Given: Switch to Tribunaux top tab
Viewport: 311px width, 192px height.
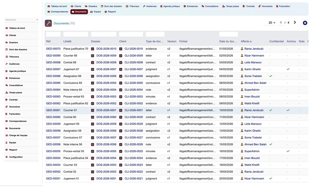Looking at the screenshot, I should (x=132, y=6).
